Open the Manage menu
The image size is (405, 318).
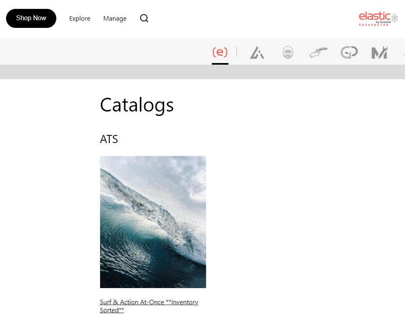(115, 19)
